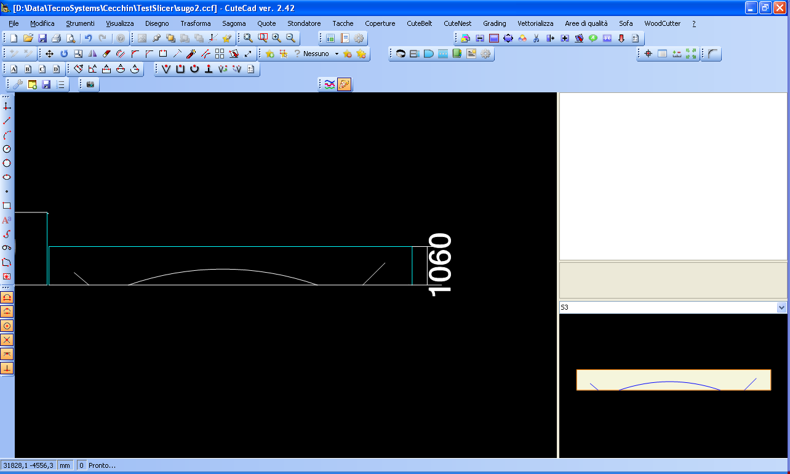Click the coordinates readout in status bar
The image size is (790, 474).
click(x=28, y=465)
